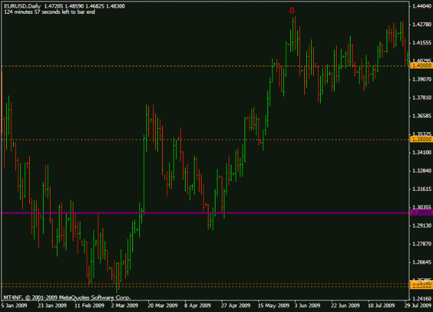Click the '22 Jun 2009' date label
The height and width of the screenshot is (312, 433).
pyautogui.click(x=345, y=305)
